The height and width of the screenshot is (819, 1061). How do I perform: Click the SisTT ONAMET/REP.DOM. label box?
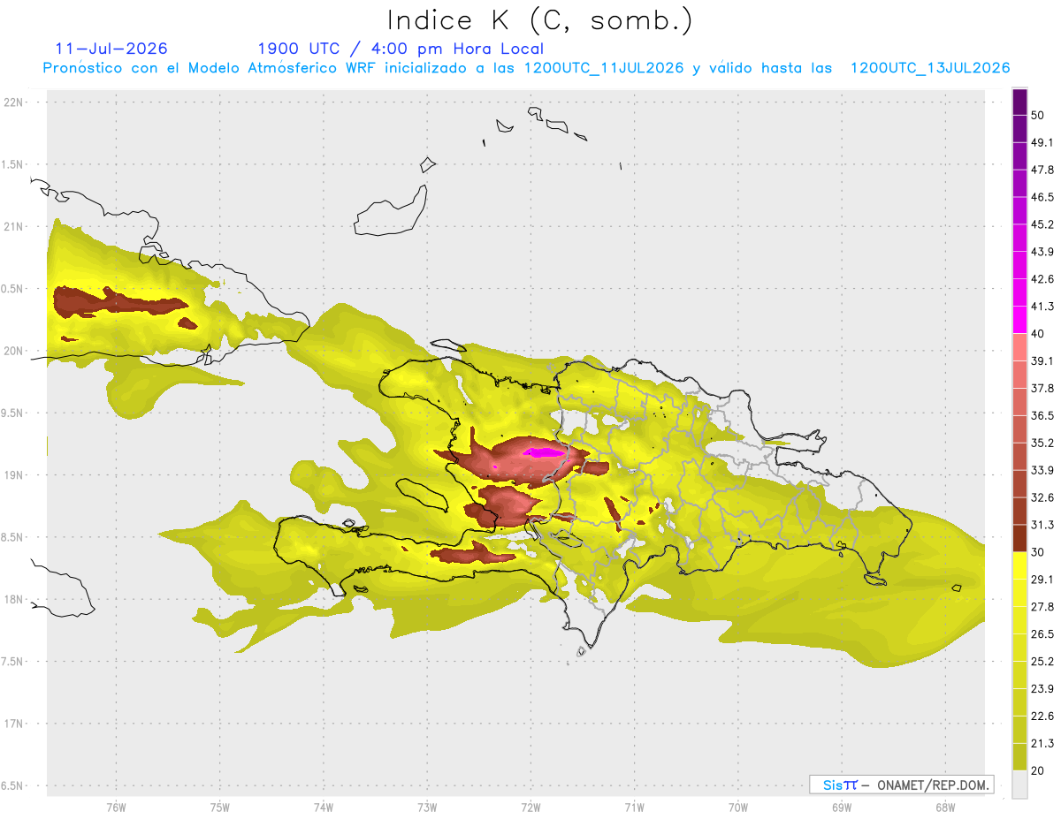click(901, 785)
